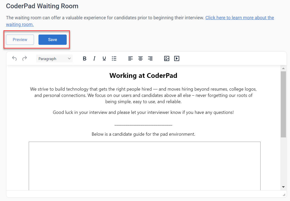Image resolution: width=290 pixels, height=201 pixels.
Task: Open the Paragraph style dropdown
Action: 54,59
